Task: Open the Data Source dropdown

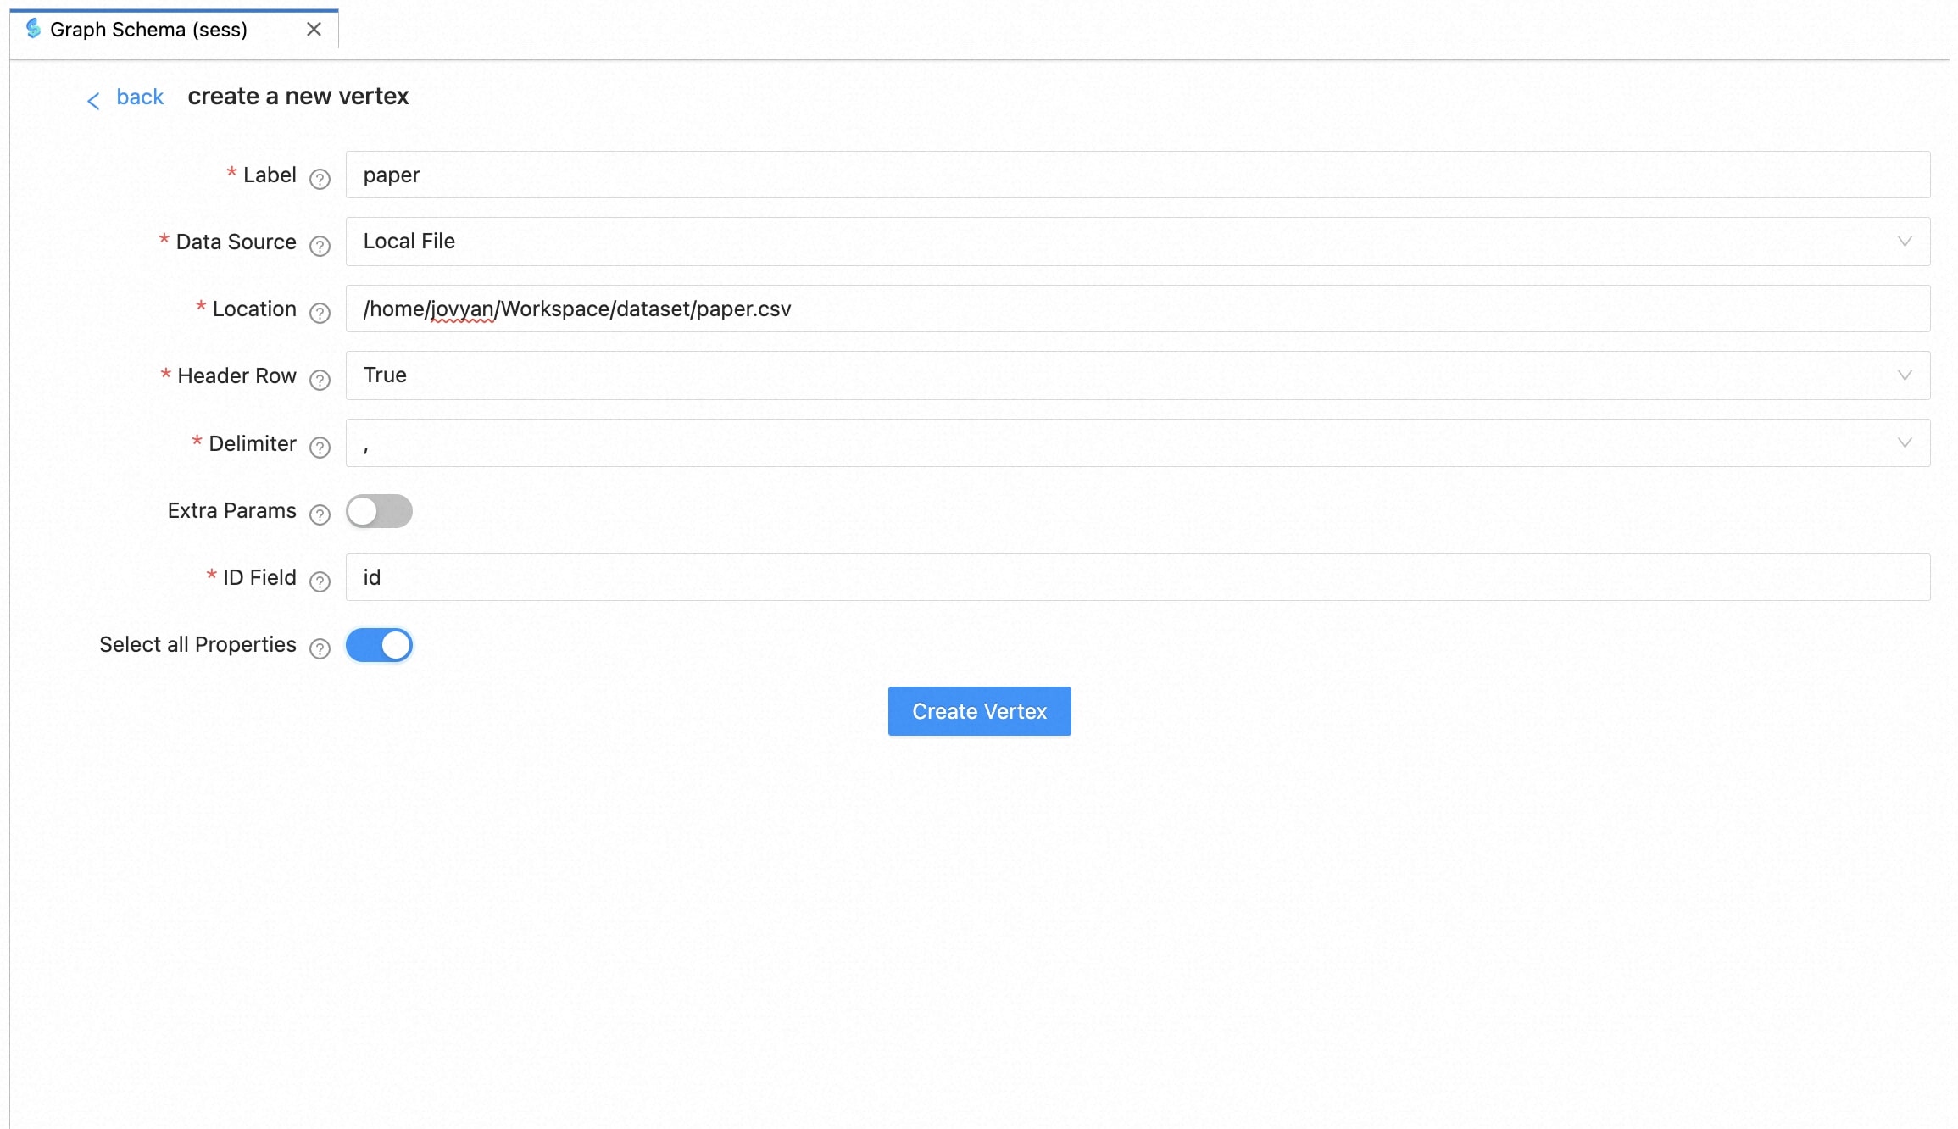Action: tap(1137, 242)
